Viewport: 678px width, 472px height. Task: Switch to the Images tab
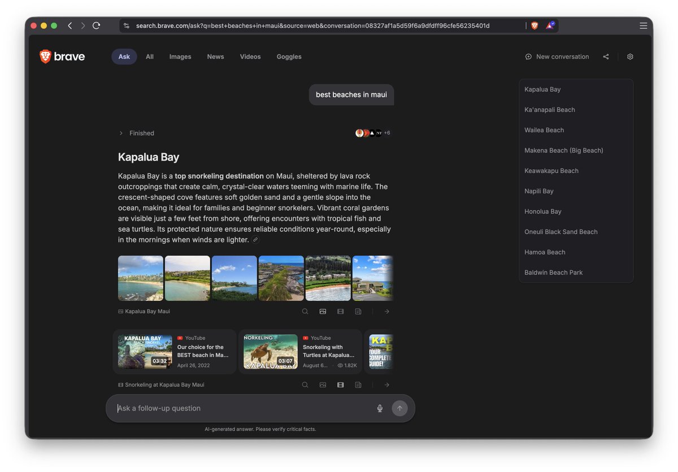(x=180, y=57)
